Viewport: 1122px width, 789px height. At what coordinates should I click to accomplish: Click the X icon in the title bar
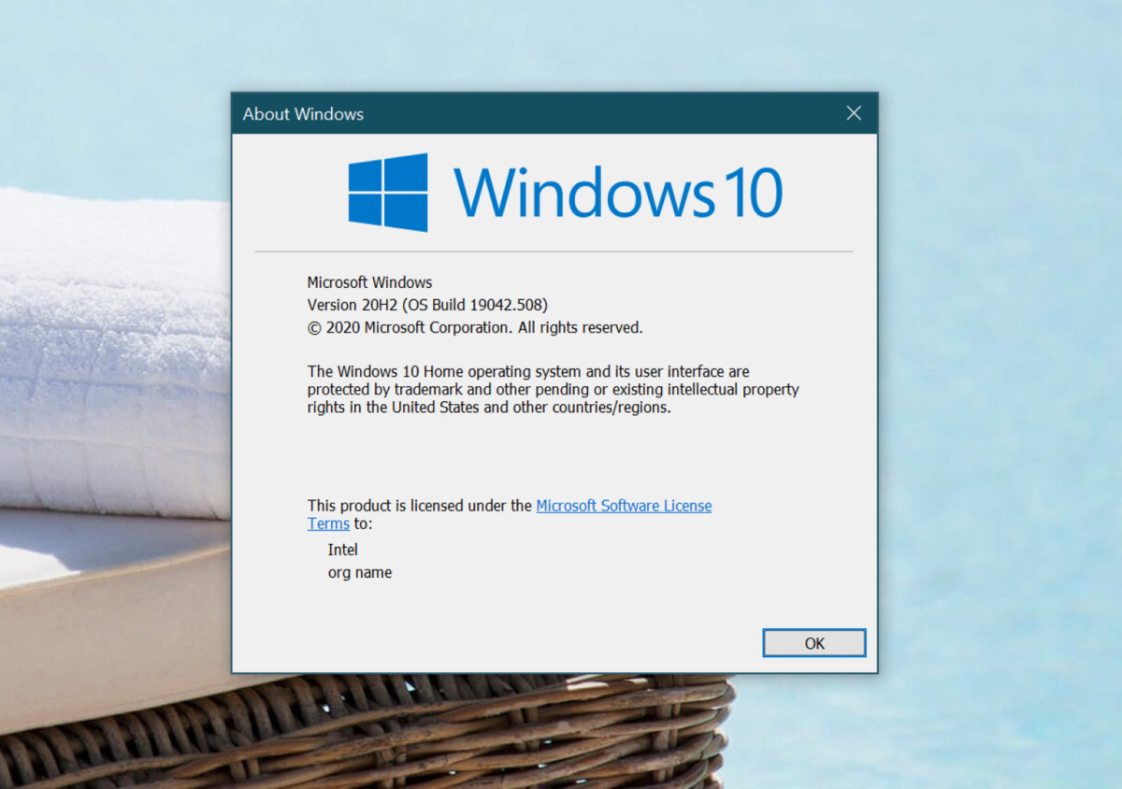[x=853, y=113]
